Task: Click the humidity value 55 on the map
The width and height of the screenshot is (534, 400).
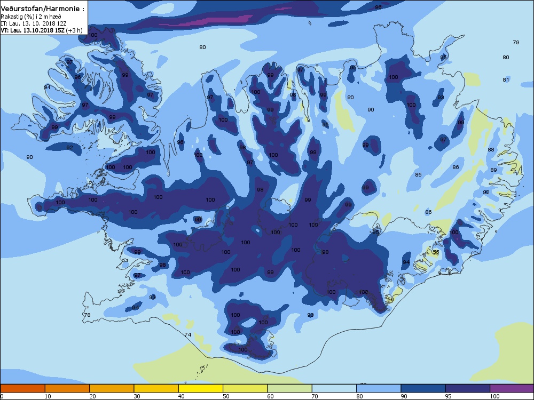Action: pos(436,252)
